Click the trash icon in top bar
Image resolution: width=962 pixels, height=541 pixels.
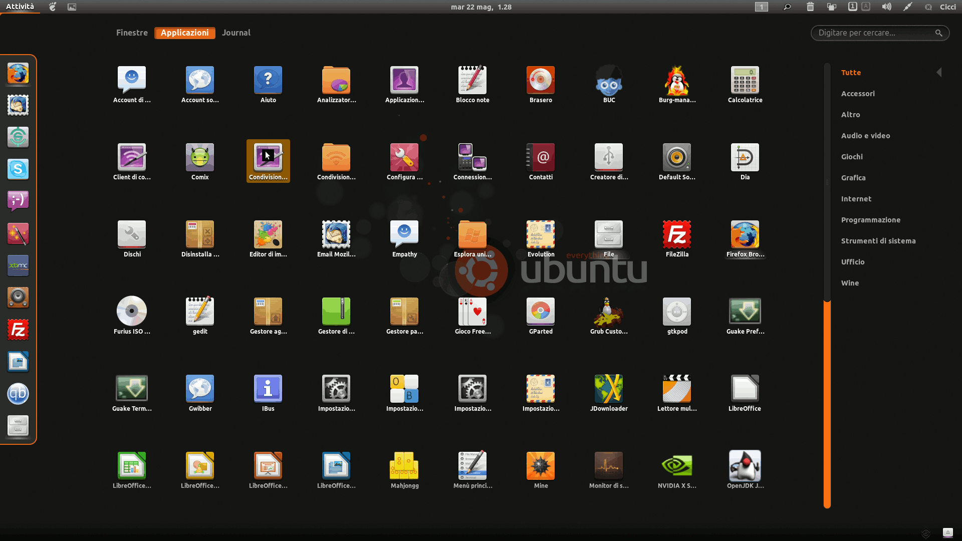[x=810, y=7]
